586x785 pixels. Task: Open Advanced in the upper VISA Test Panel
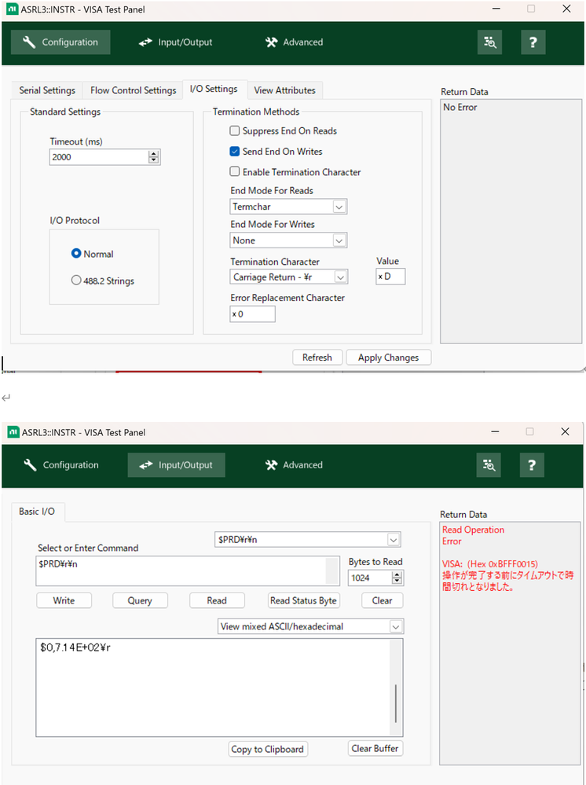pyautogui.click(x=295, y=42)
